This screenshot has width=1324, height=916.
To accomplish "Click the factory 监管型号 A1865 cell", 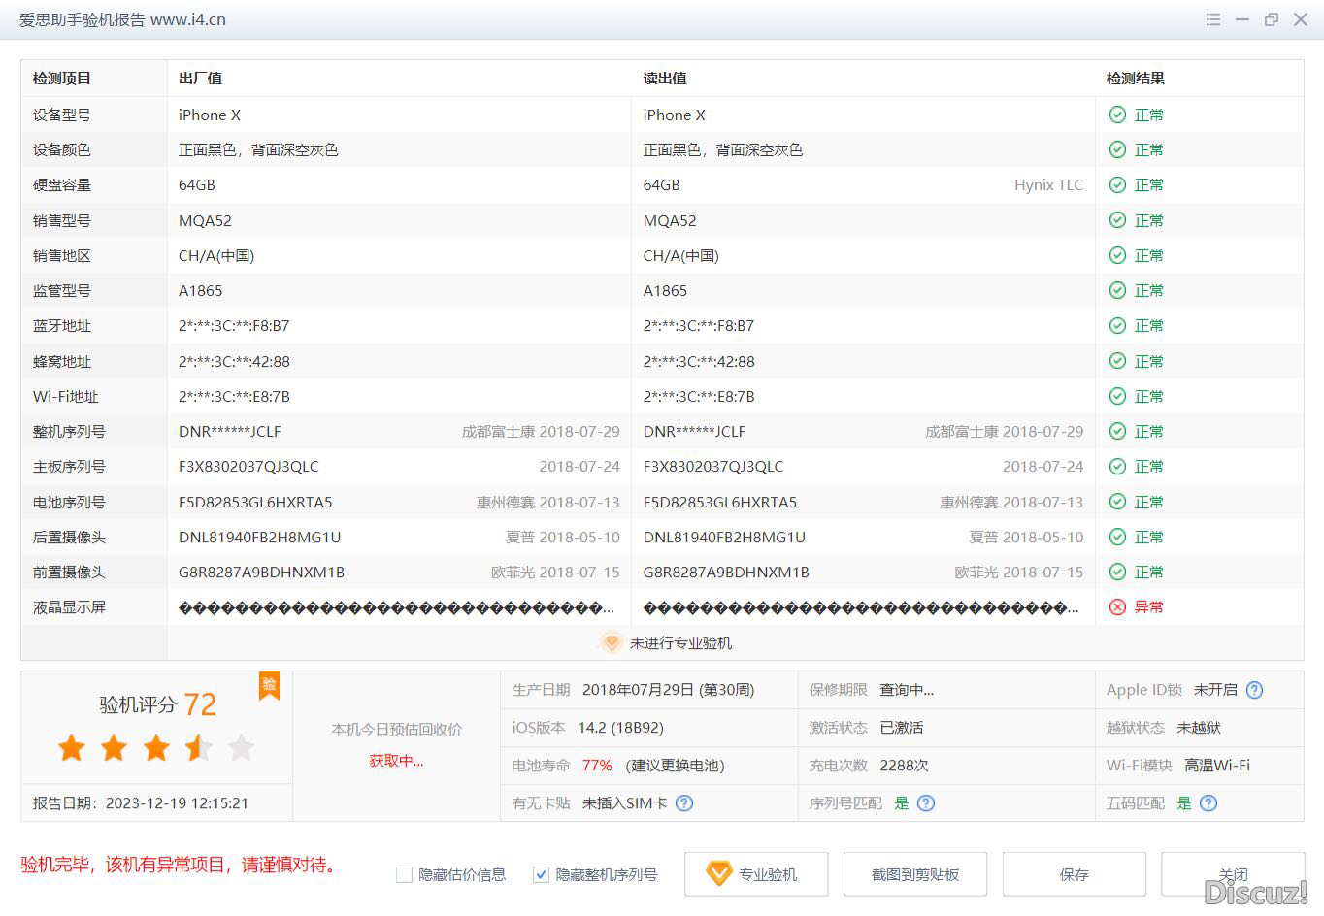I will [x=200, y=290].
